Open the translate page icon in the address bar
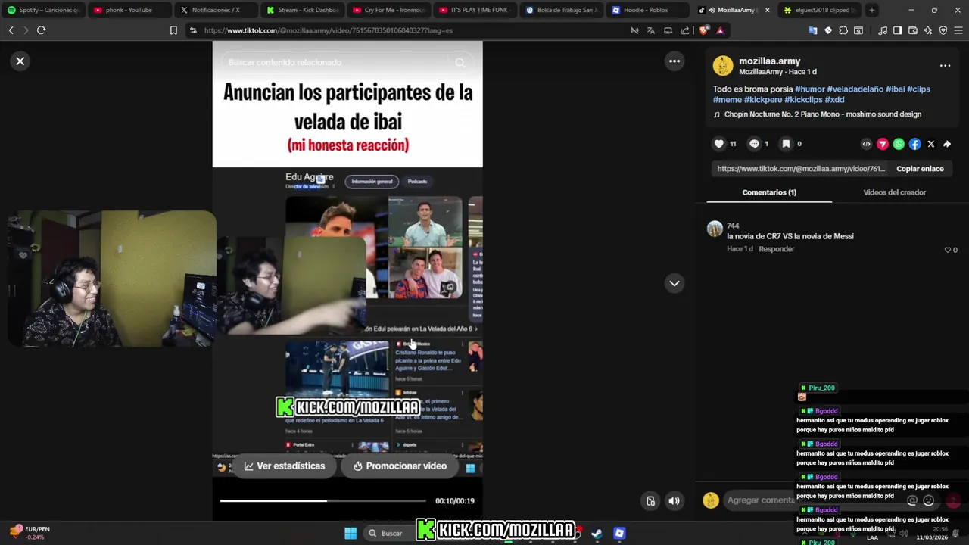The width and height of the screenshot is (969, 545). pos(651,30)
